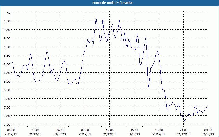Screen dimensions: 219x137
Task: Click the 00:00 label above 21/12/13
Action: pos(11,130)
